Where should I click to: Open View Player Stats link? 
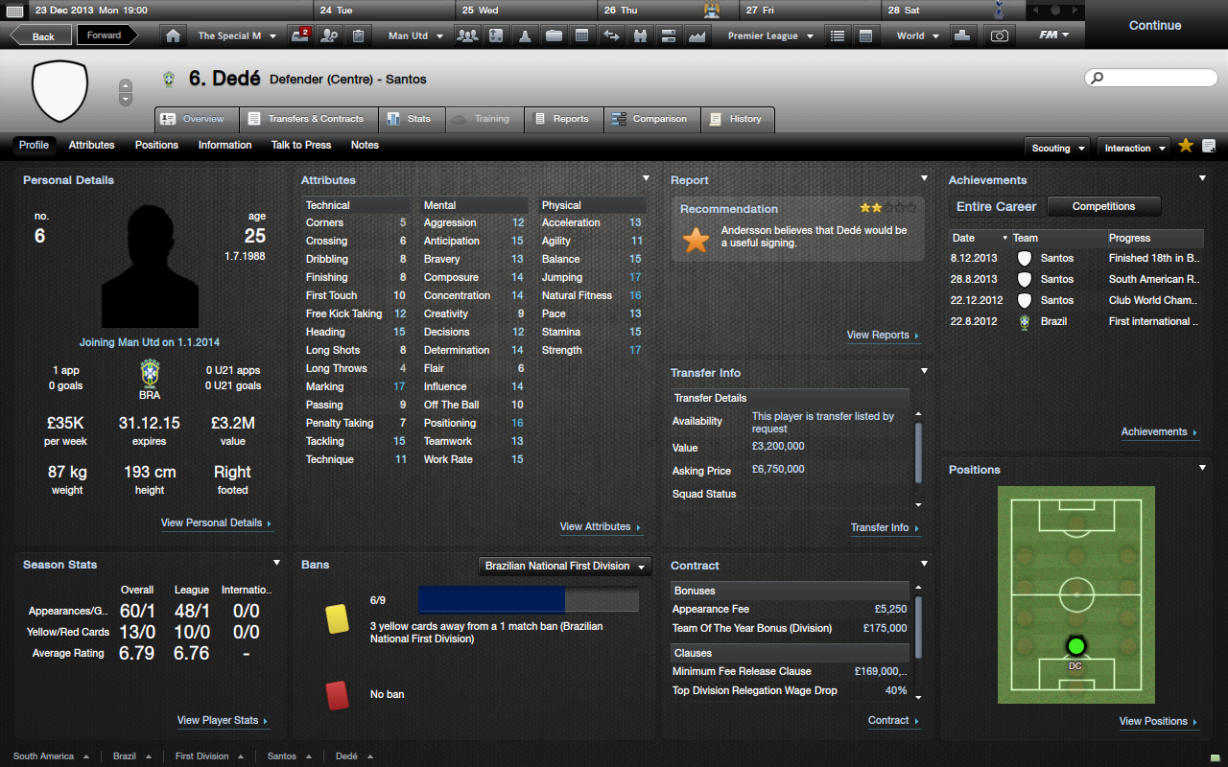coord(223,721)
